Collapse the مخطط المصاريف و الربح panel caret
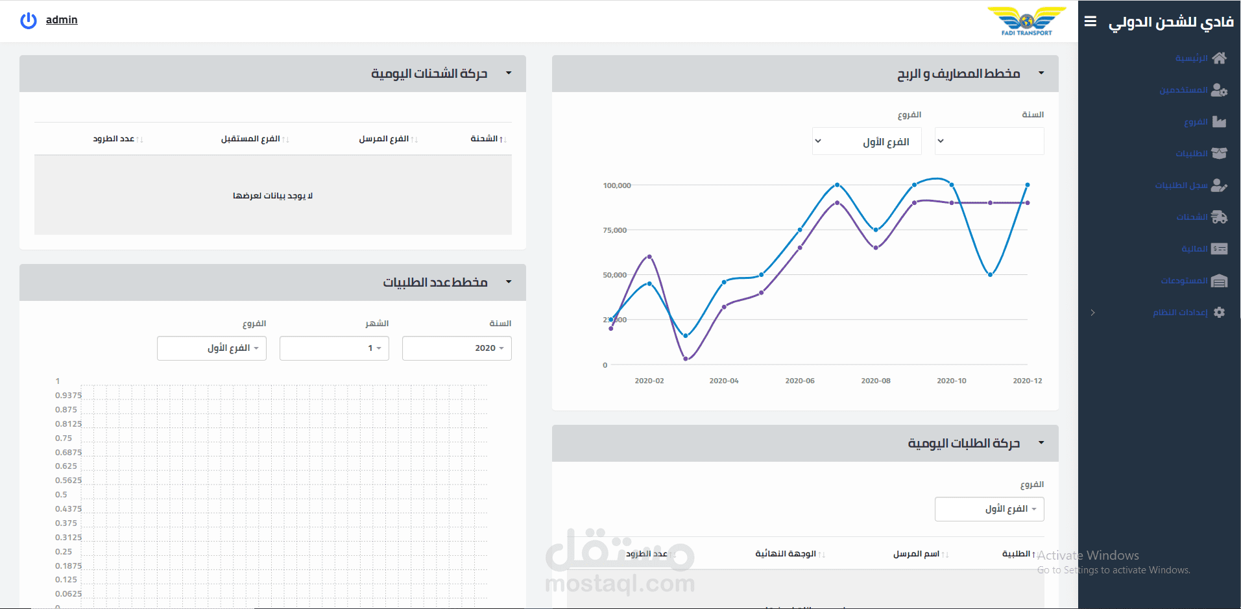This screenshot has width=1241, height=609. tap(1041, 73)
